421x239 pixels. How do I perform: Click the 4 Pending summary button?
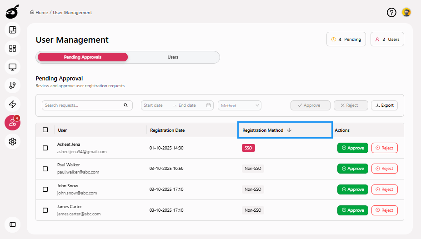[x=346, y=39]
